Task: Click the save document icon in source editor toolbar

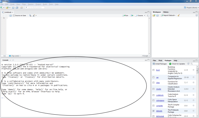Action: pyautogui.click(x=11, y=15)
